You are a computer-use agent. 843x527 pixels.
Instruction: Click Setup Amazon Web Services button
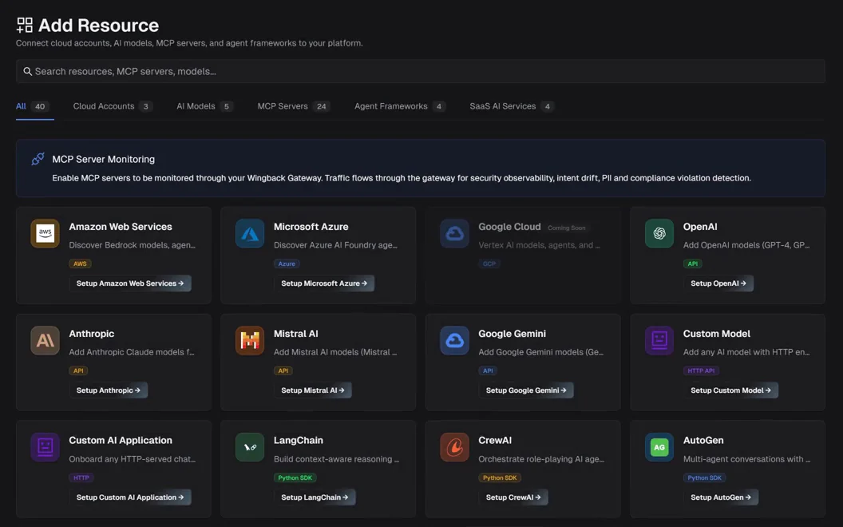130,283
